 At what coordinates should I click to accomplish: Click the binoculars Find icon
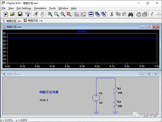tap(131, 14)
